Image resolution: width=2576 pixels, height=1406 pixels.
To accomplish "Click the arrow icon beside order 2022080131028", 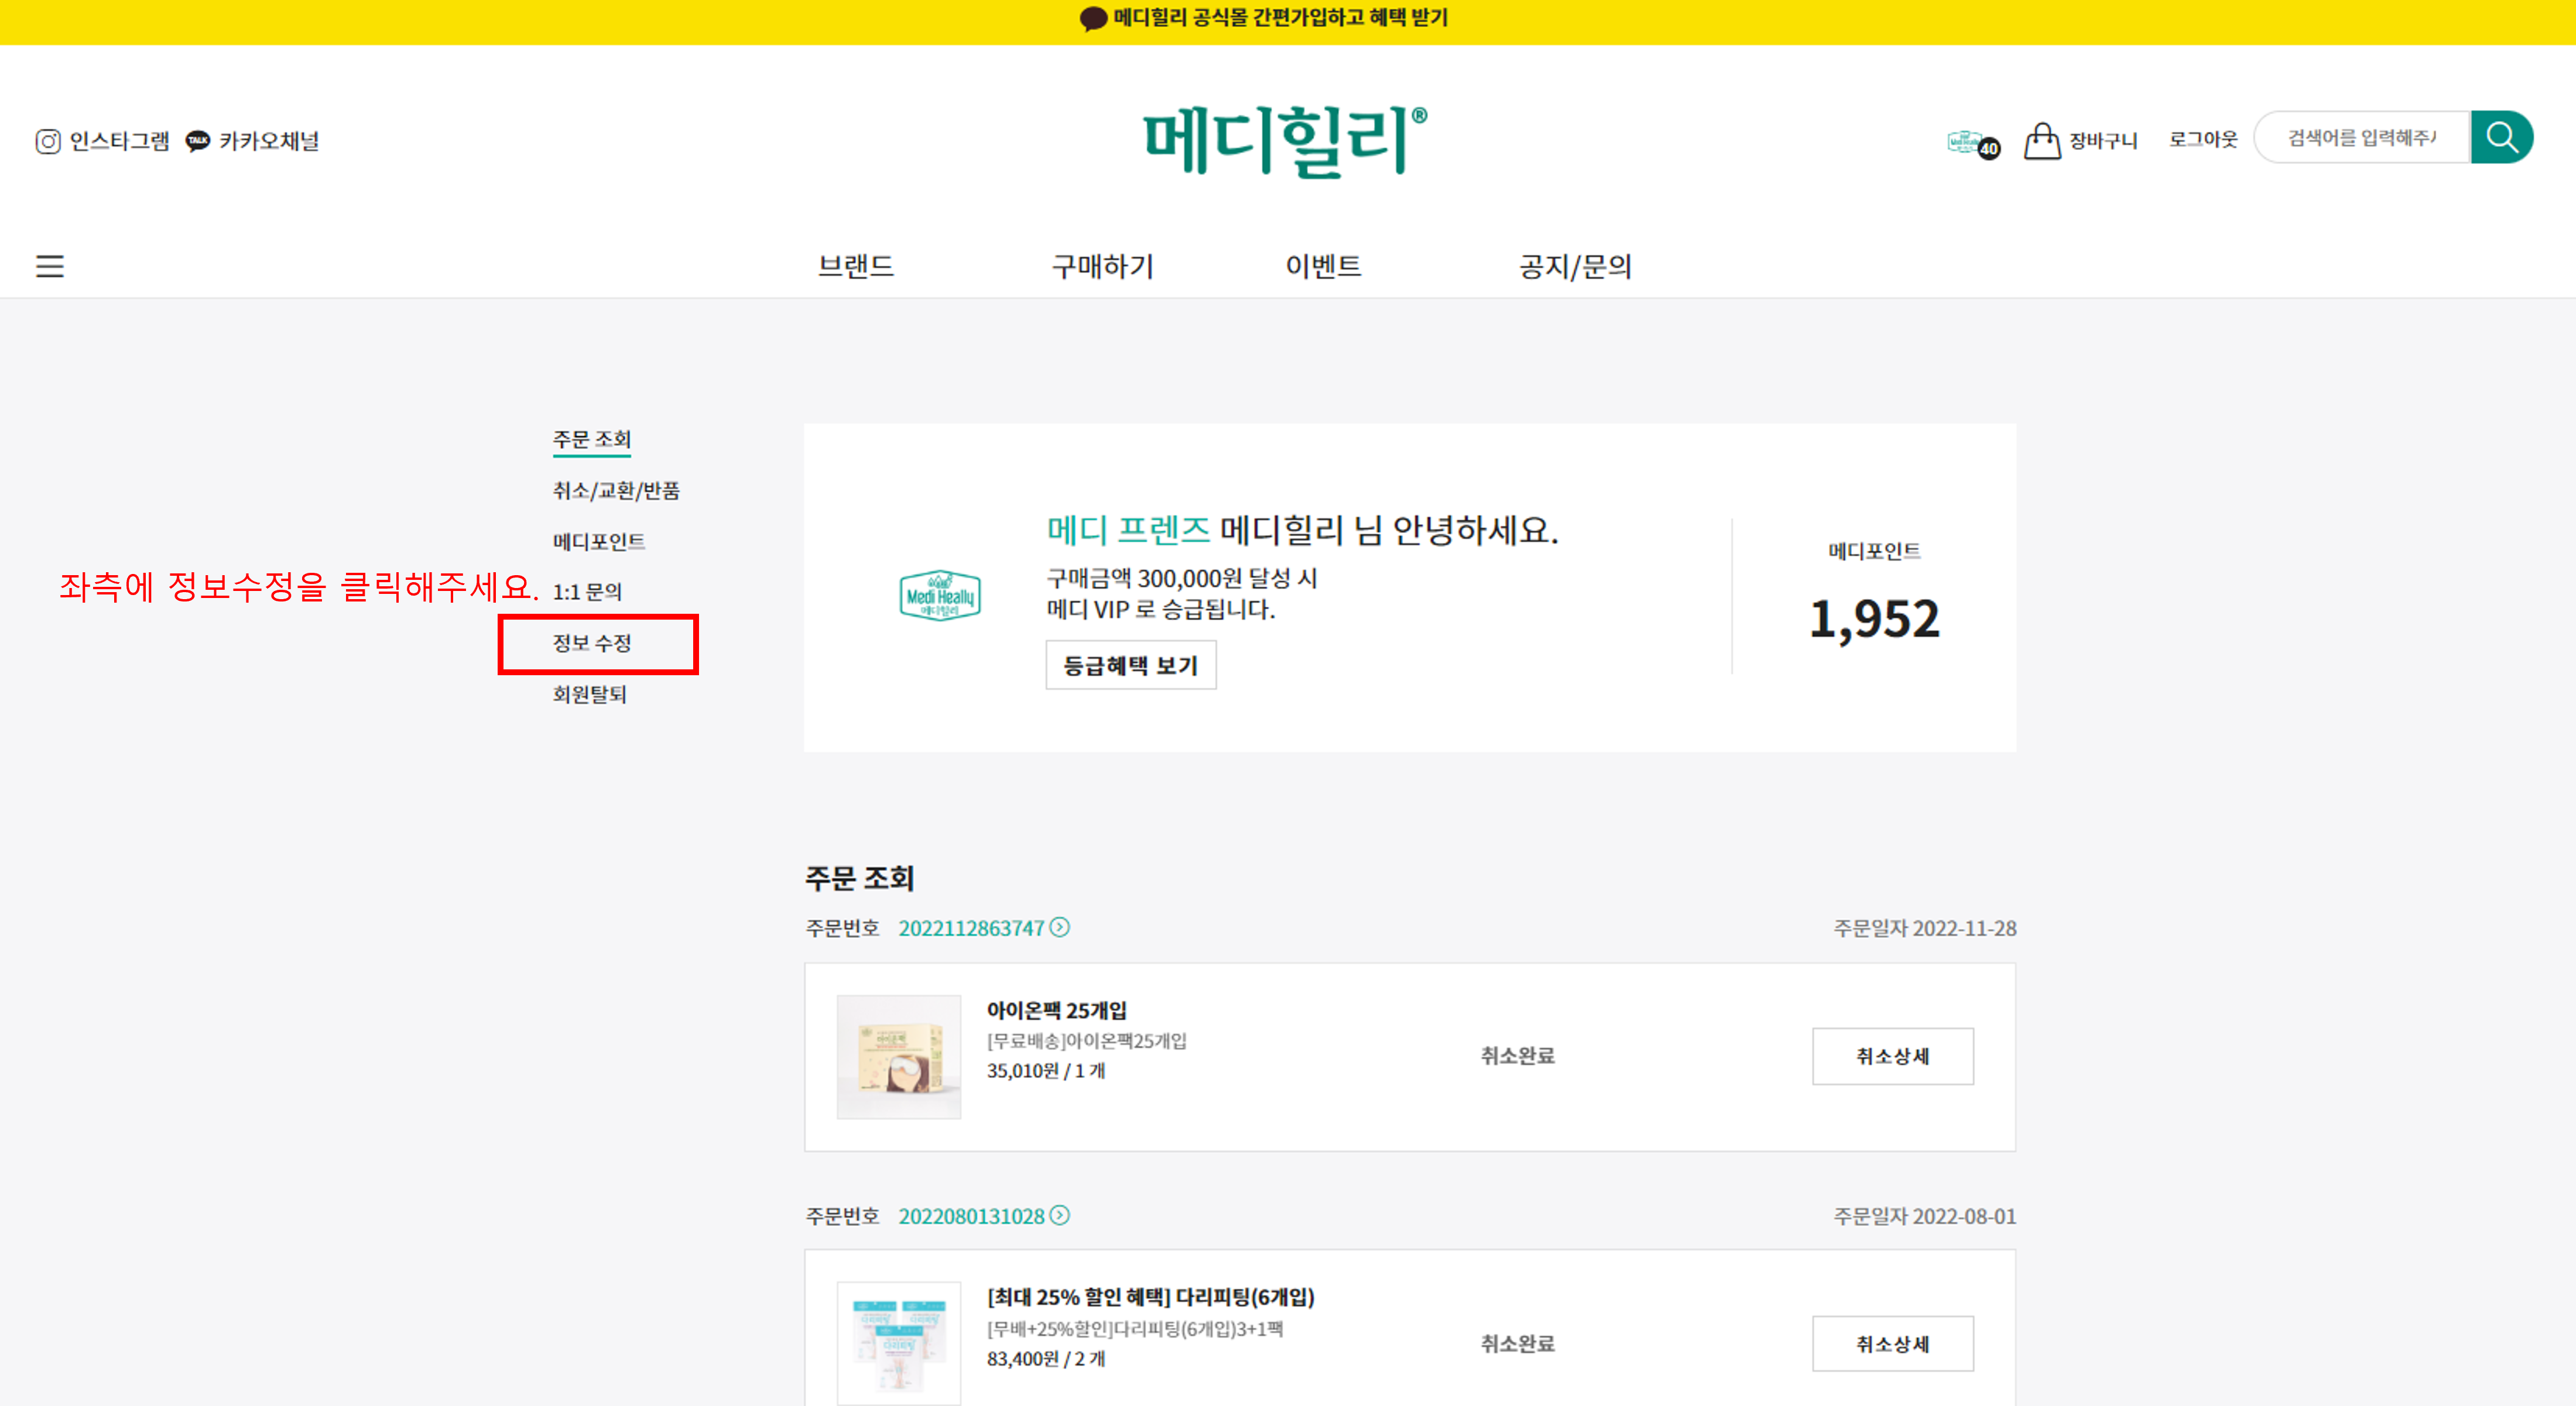I will (x=1060, y=1215).
